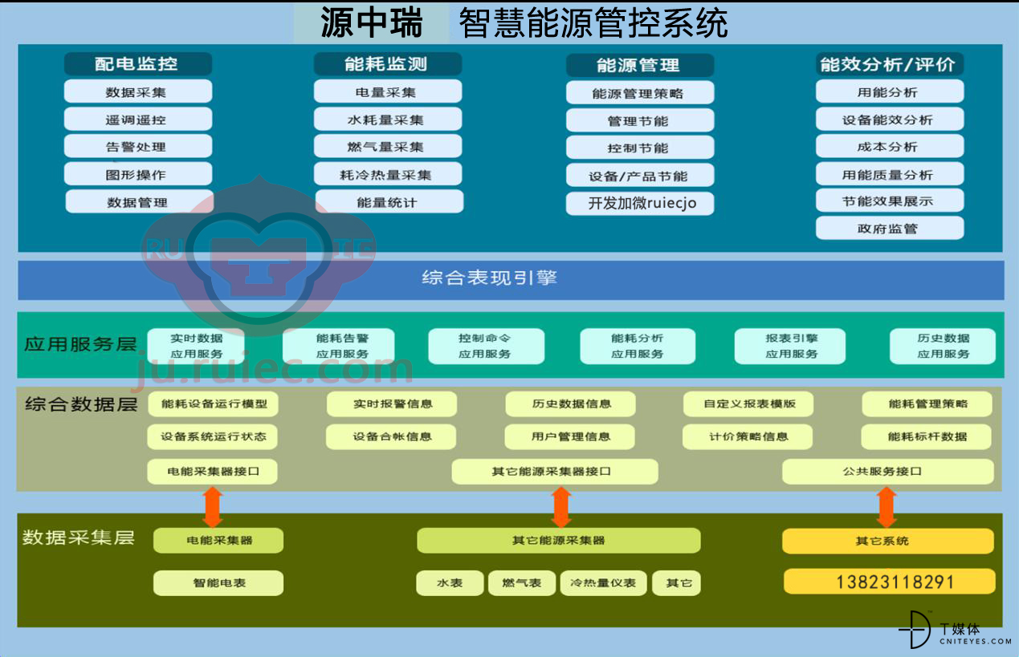Select the 能源管理 module header
Screen dimensions: 1019x657
tap(639, 65)
